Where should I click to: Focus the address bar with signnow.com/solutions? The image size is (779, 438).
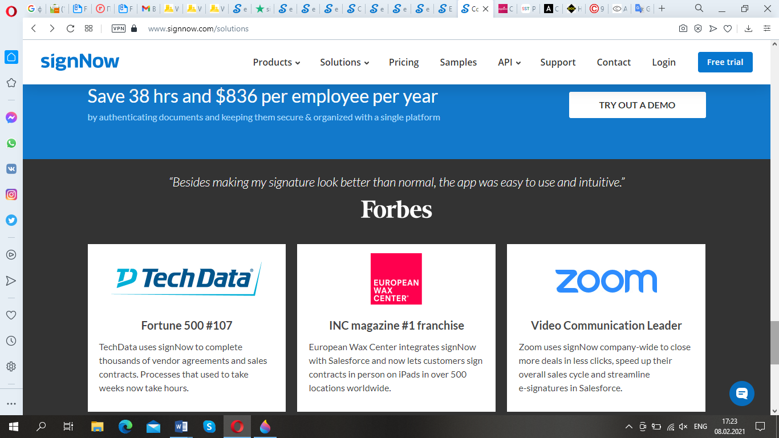pos(198,29)
